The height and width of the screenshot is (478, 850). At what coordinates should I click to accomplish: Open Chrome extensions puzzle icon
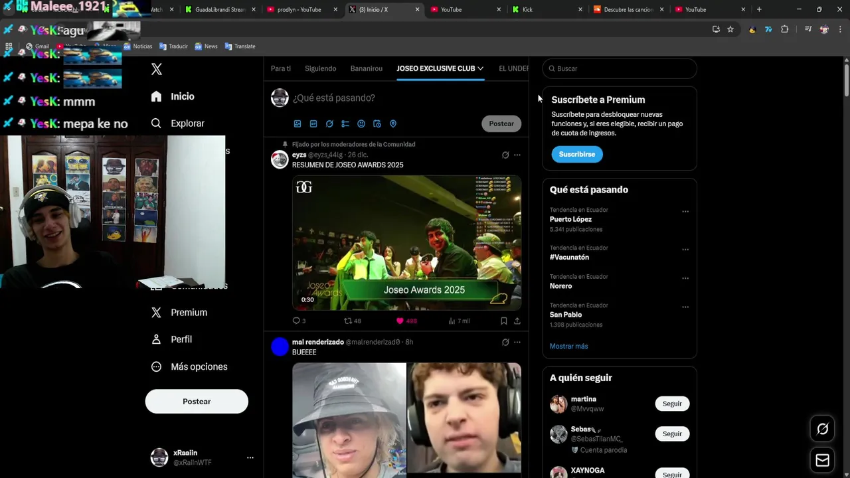(x=785, y=29)
